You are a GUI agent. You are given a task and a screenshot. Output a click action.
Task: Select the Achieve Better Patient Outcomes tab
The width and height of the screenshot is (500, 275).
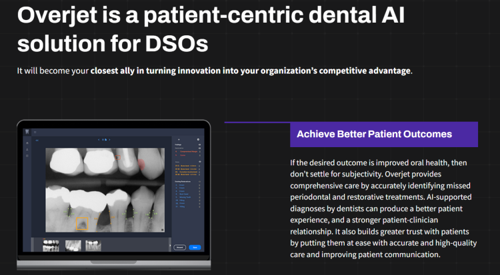[x=384, y=134]
